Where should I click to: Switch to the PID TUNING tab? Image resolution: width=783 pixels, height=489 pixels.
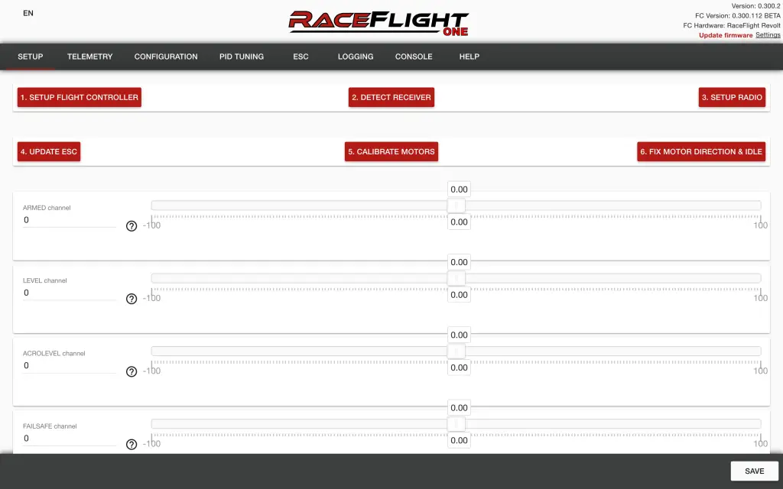[x=242, y=56]
